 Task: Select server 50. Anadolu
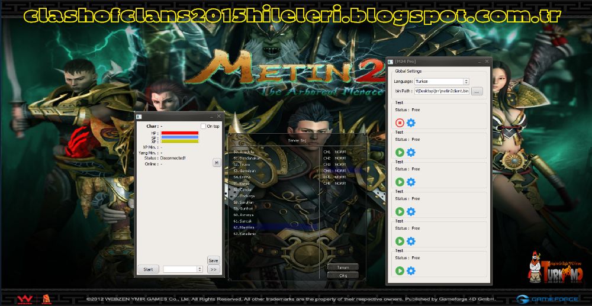[244, 152]
